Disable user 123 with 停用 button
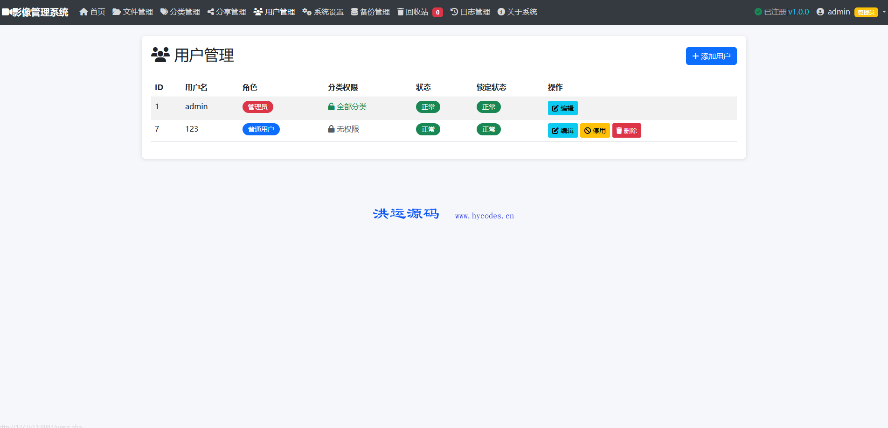This screenshot has width=888, height=428. [595, 131]
